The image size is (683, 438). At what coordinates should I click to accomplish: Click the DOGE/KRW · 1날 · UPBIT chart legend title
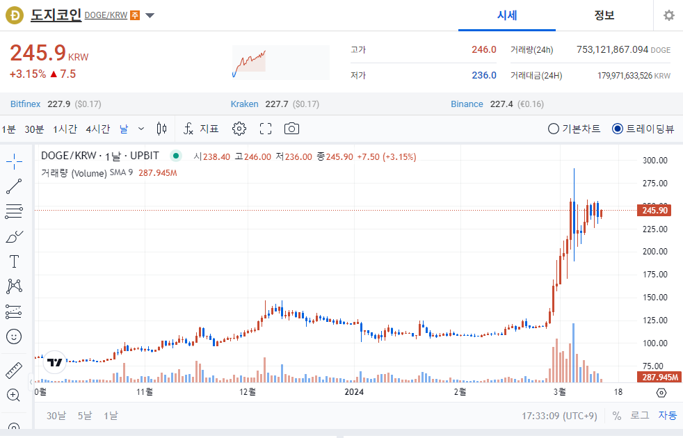pyautogui.click(x=99, y=156)
